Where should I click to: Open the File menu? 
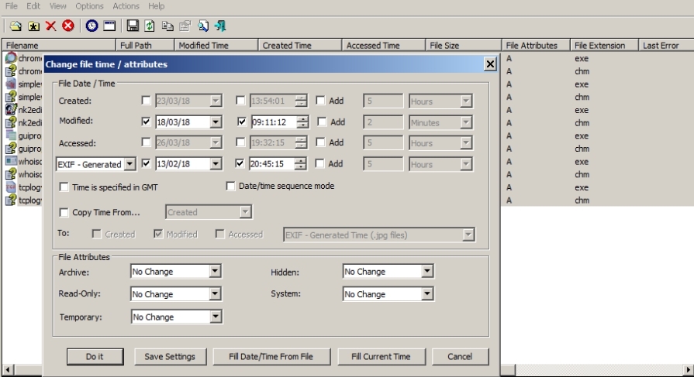pos(11,6)
